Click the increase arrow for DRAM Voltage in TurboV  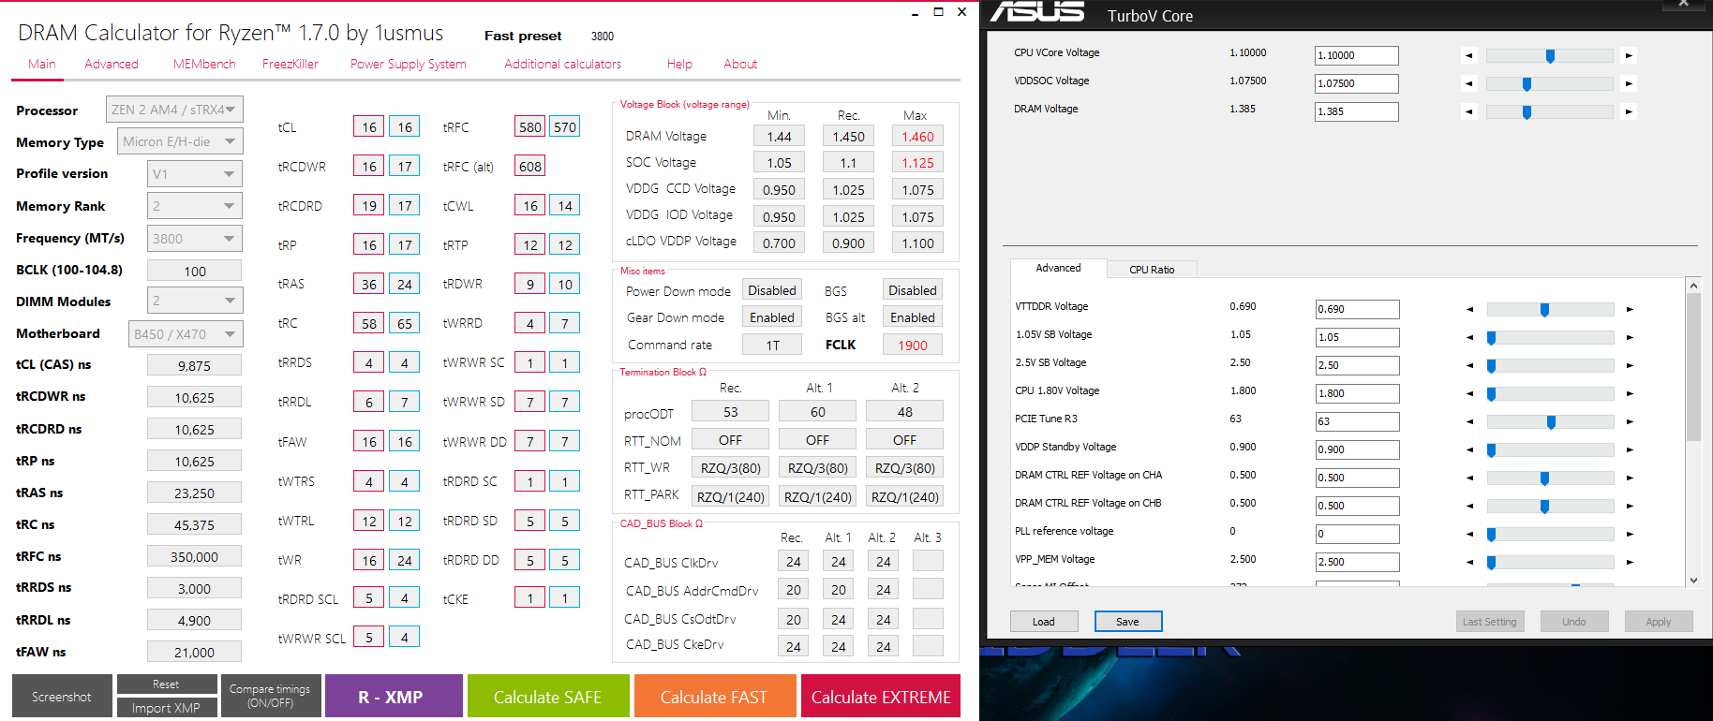1629,111
